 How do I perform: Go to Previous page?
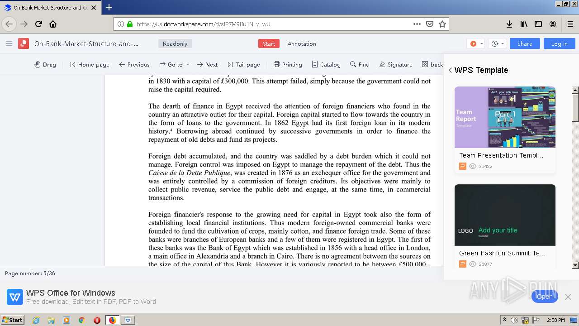[134, 64]
